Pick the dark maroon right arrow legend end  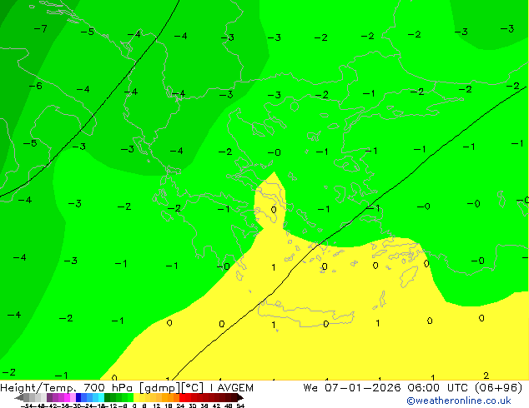(x=240, y=398)
